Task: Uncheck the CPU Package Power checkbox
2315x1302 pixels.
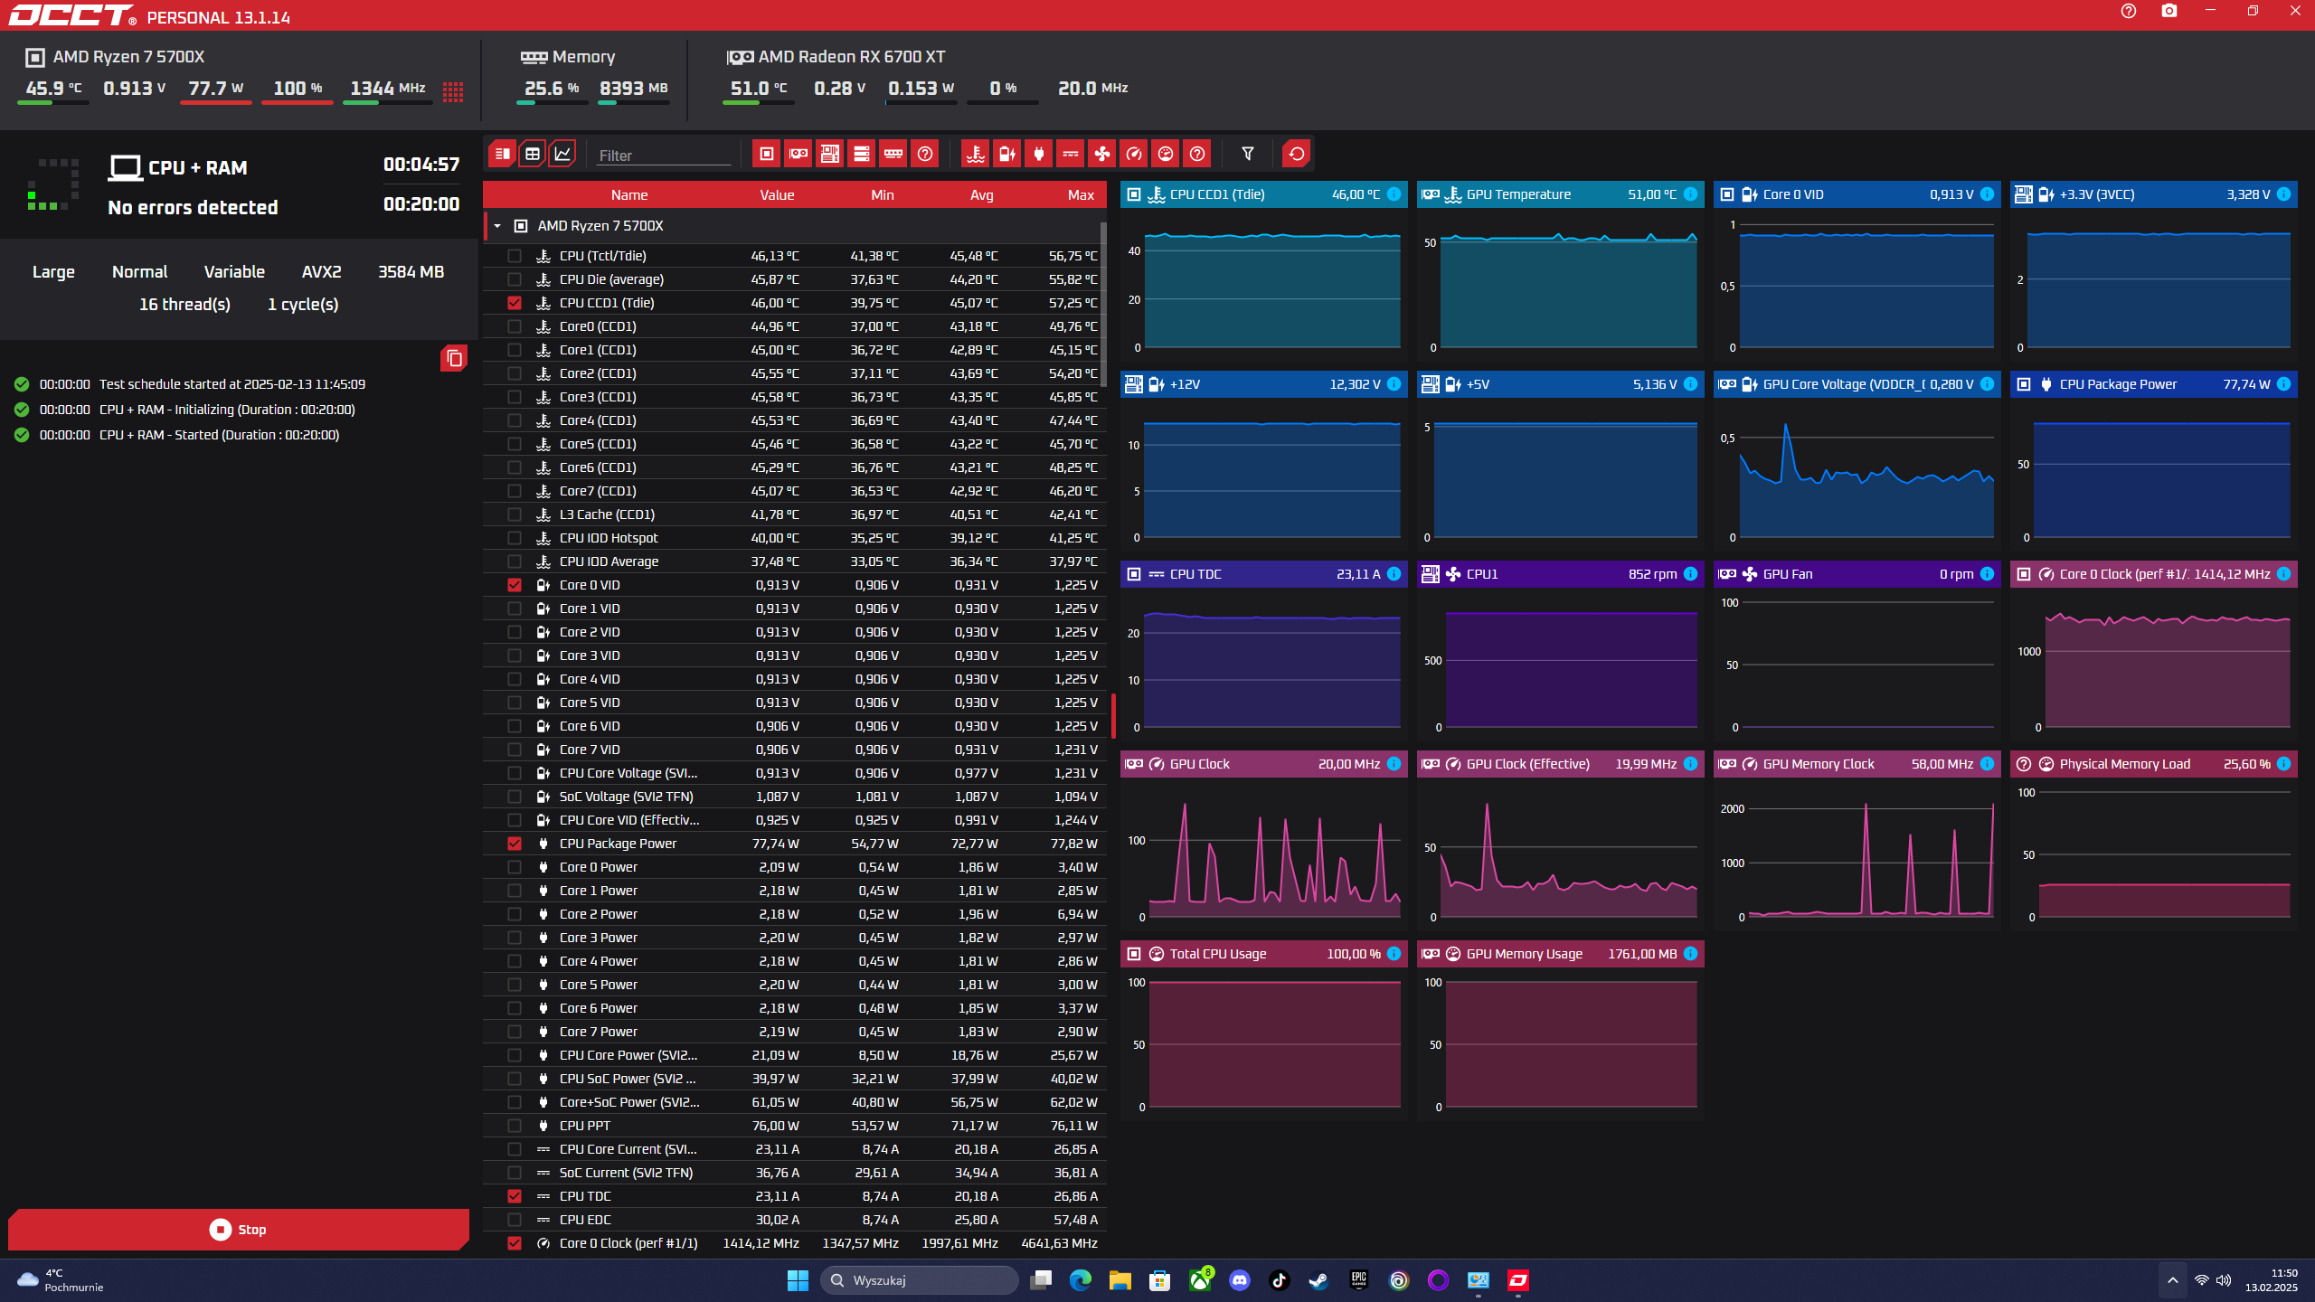Action: point(515,844)
